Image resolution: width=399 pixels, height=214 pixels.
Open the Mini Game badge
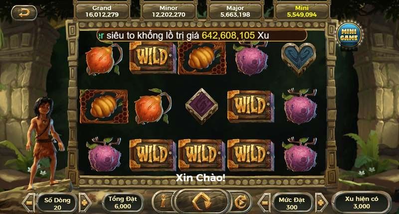pyautogui.click(x=349, y=35)
